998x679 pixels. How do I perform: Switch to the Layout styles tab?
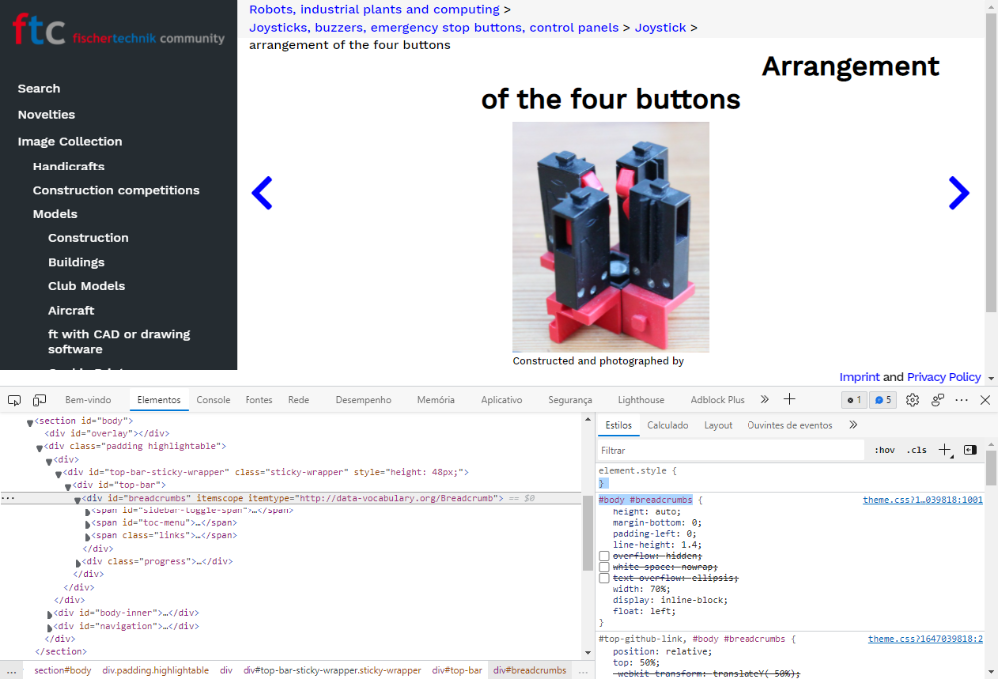click(x=718, y=425)
